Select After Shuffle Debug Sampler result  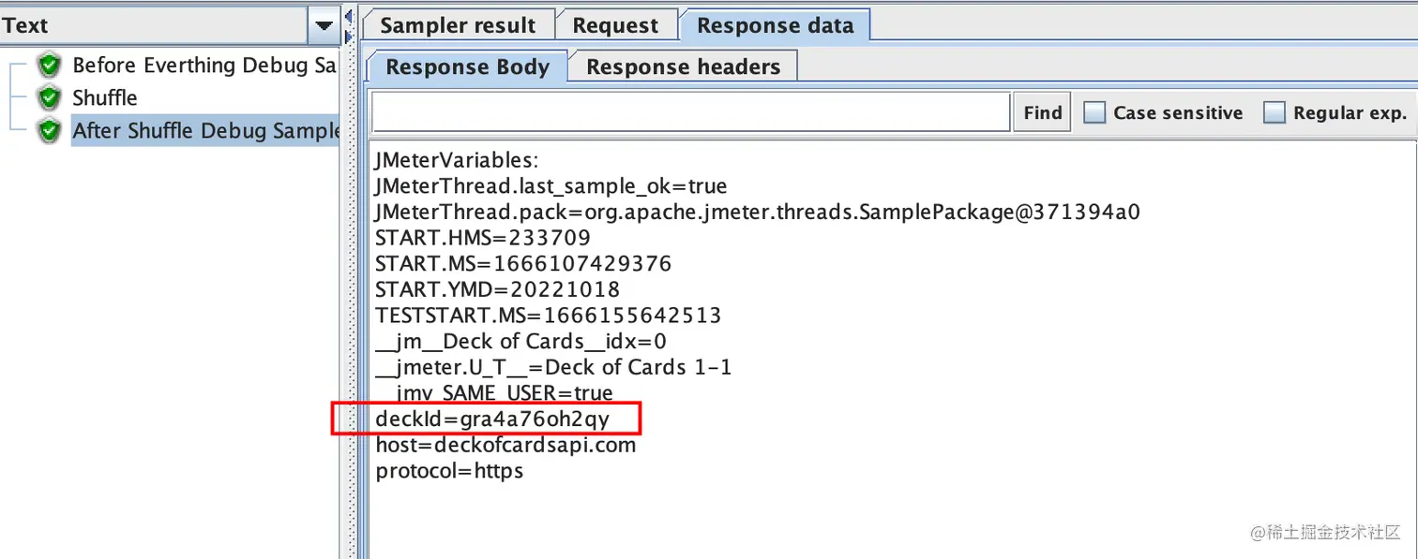click(205, 130)
